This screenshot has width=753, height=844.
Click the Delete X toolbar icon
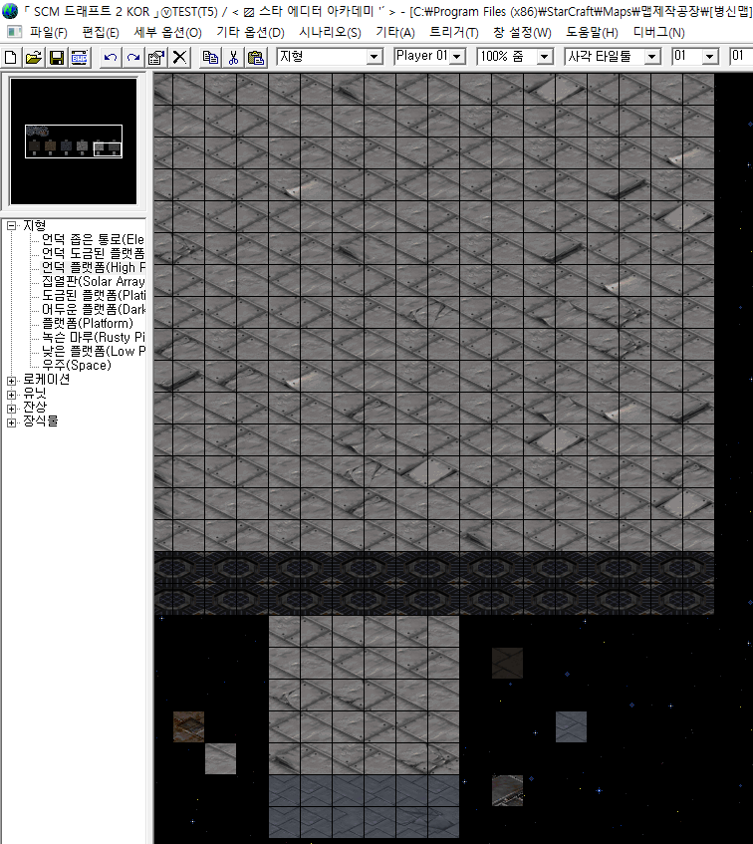point(179,57)
